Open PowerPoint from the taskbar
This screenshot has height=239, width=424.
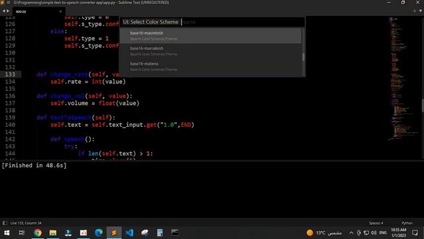(x=83, y=233)
